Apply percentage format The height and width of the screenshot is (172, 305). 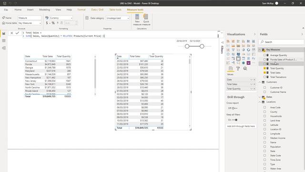(53, 23)
